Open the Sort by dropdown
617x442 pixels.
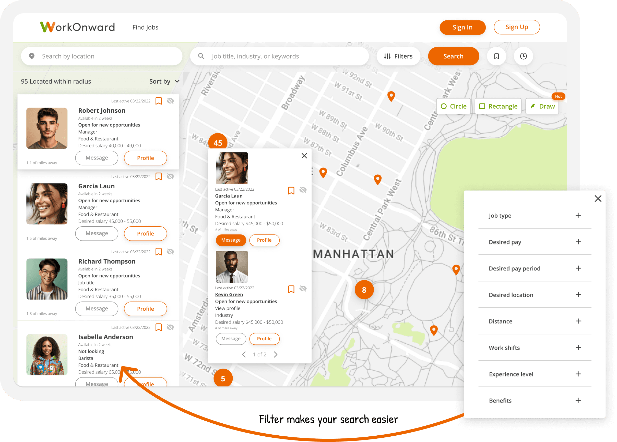tap(164, 82)
